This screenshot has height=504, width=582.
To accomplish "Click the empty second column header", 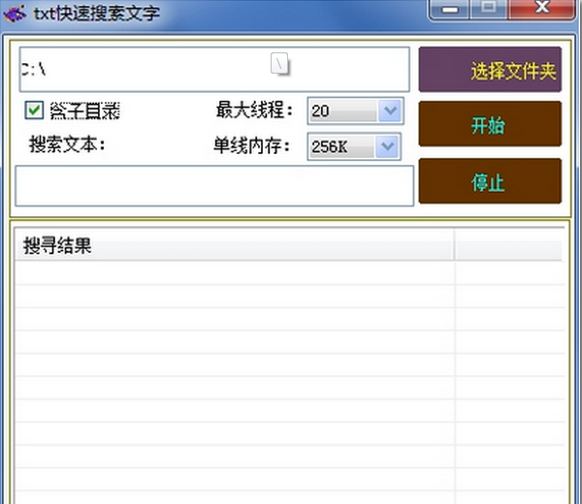I will tap(507, 246).
